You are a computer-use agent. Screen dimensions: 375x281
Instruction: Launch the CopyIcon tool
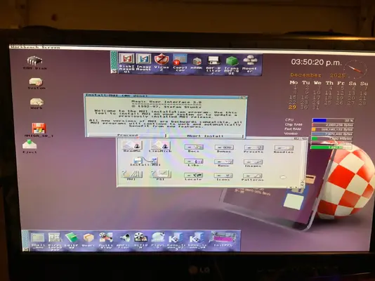pyautogui.click(x=180, y=63)
